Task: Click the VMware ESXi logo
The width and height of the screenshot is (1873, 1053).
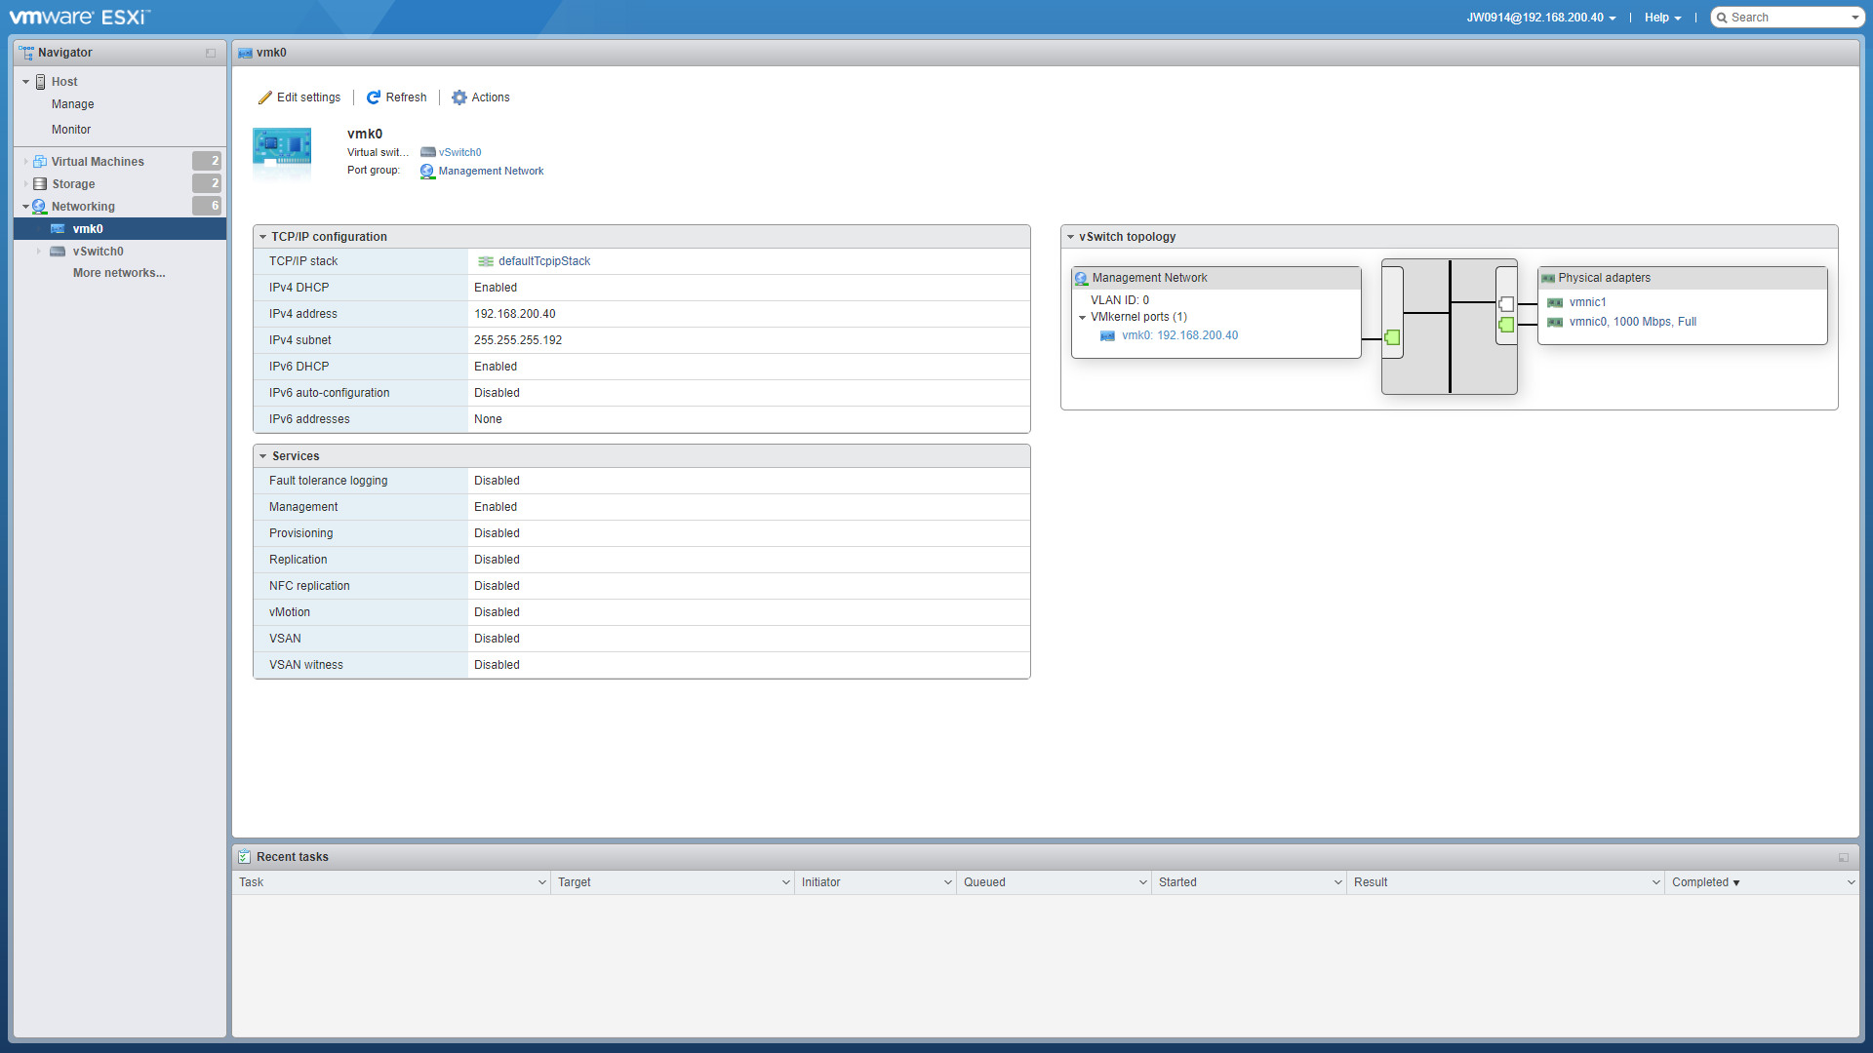Action: click(80, 18)
